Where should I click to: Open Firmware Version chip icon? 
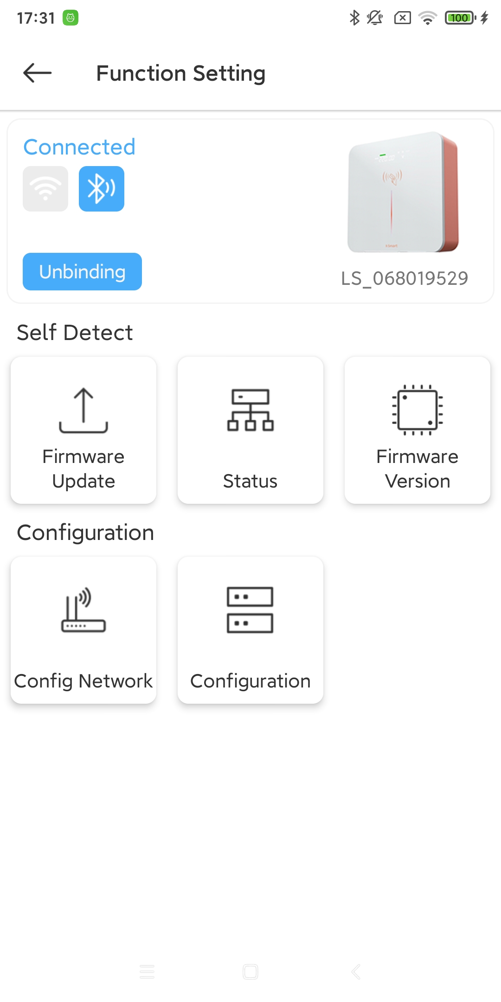pyautogui.click(x=417, y=410)
